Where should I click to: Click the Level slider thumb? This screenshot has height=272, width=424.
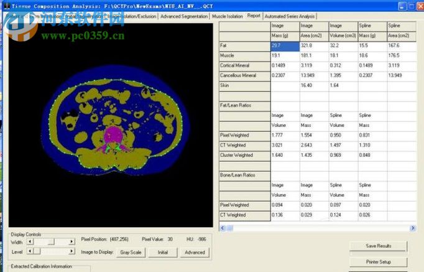pyautogui.click(x=37, y=251)
